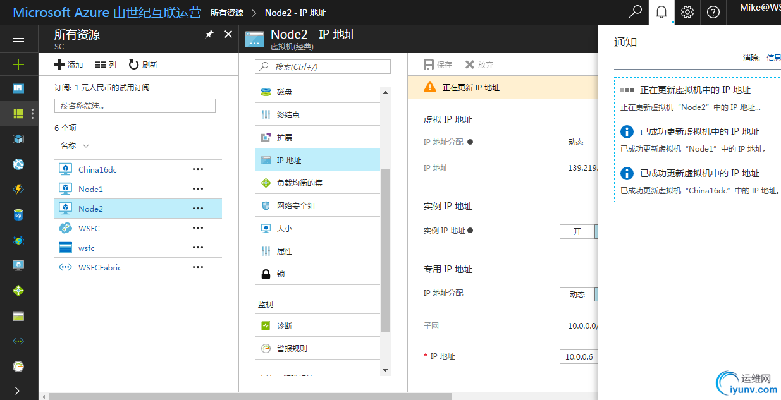Open notification about Node1 IP success
The width and height of the screenshot is (781, 400).
[699, 140]
